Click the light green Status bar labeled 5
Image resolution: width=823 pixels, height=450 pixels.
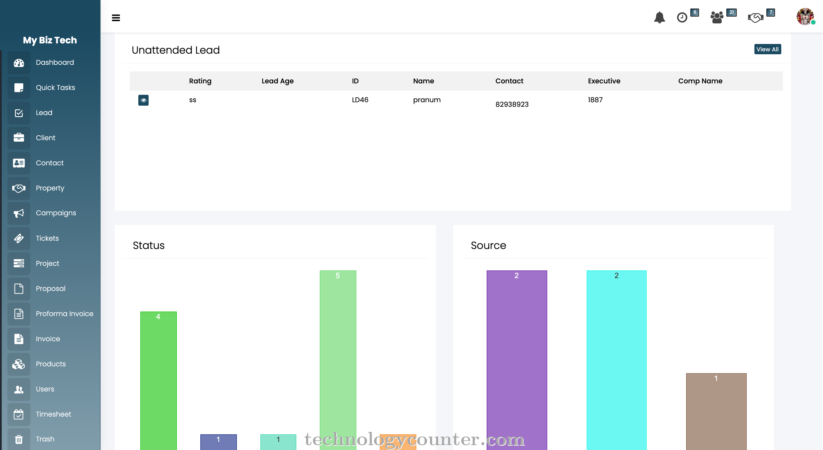[338, 360]
